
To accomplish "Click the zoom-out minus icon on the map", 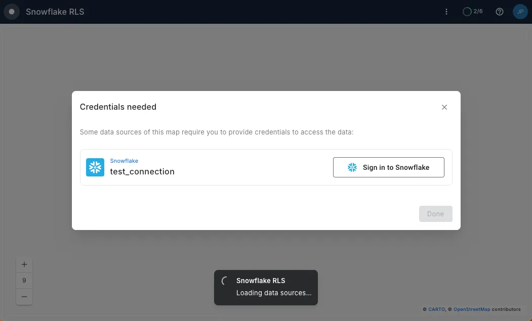I will tap(24, 296).
